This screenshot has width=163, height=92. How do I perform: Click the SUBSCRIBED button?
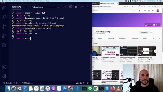click(x=144, y=32)
